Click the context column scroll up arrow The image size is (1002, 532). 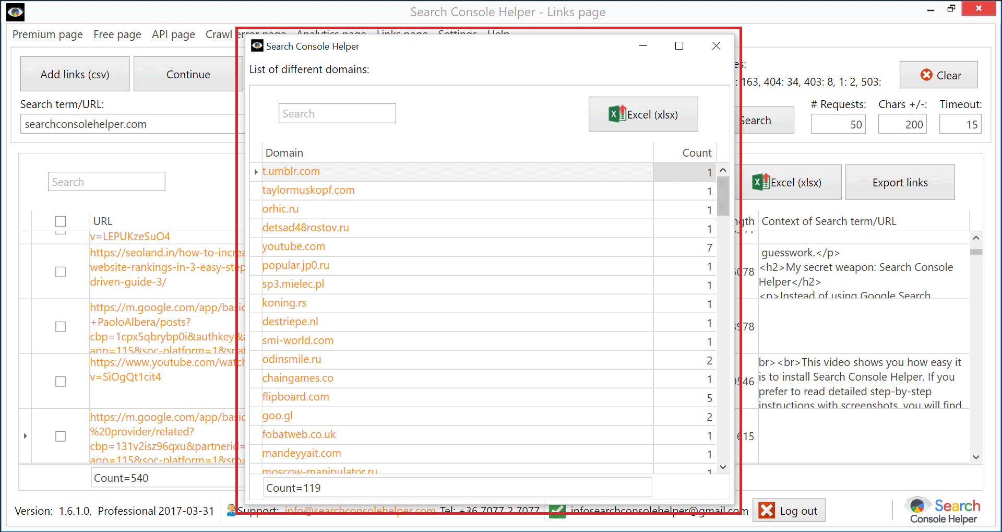[x=976, y=238]
